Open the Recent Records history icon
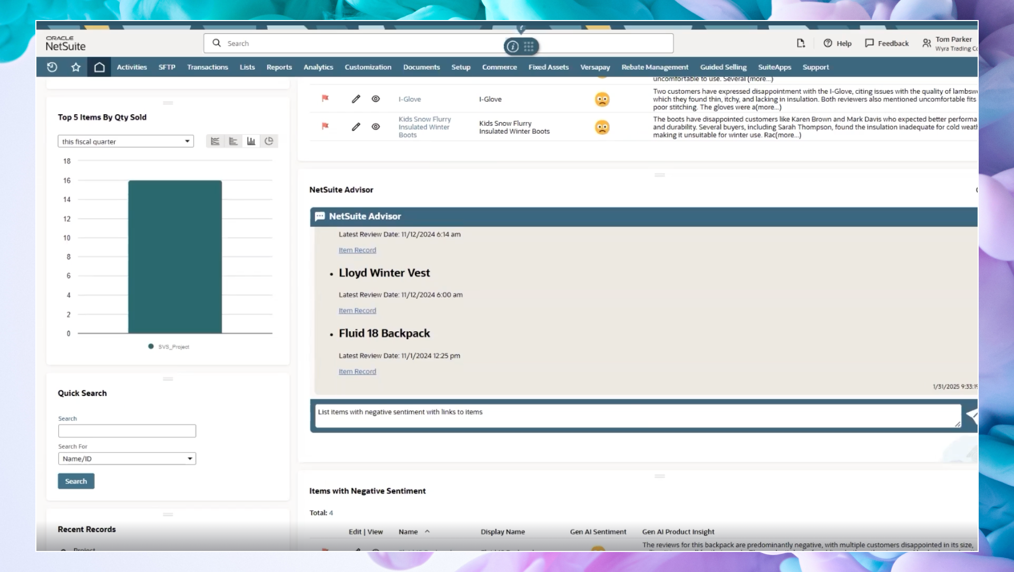 coord(52,67)
